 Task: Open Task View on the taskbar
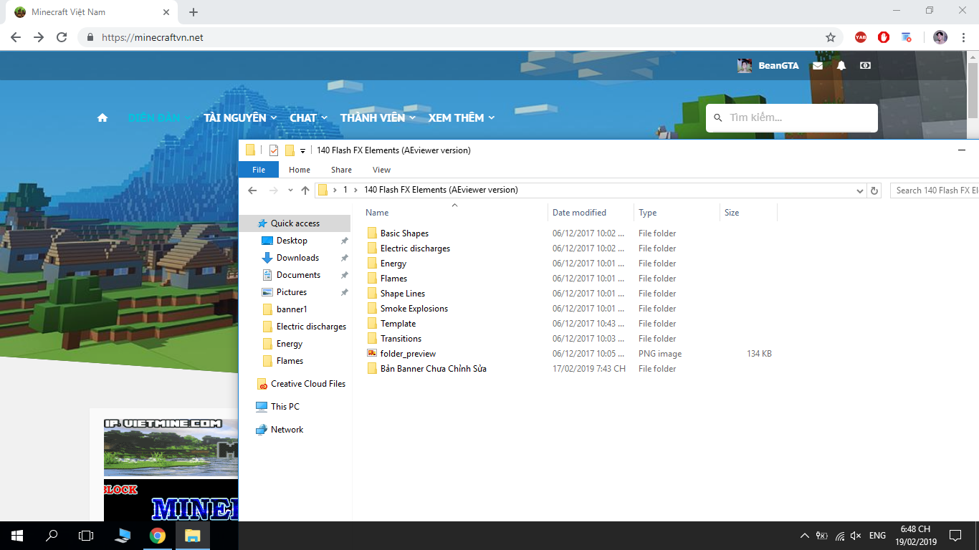(x=86, y=535)
